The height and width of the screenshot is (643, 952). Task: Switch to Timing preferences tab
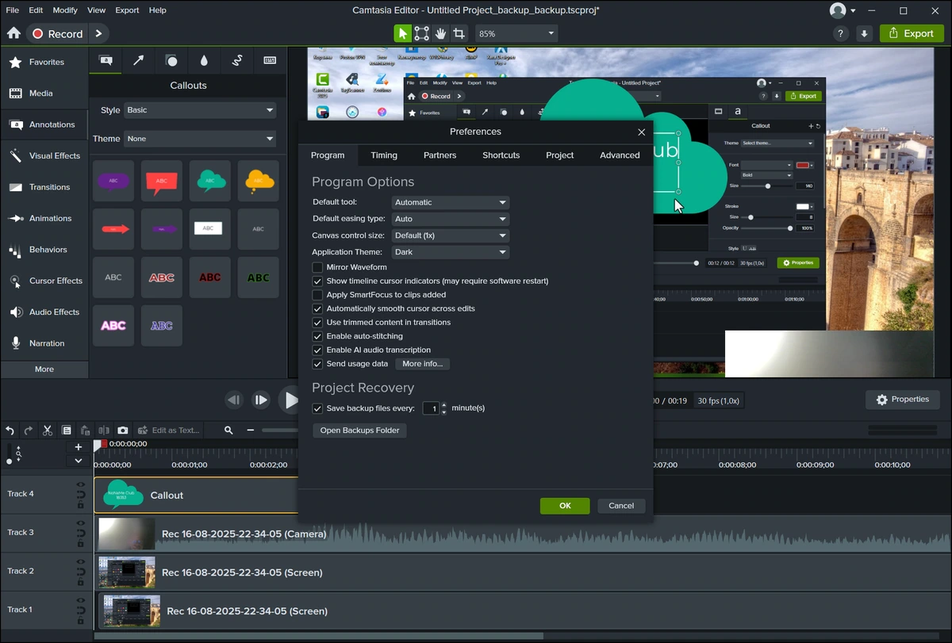[x=384, y=155]
